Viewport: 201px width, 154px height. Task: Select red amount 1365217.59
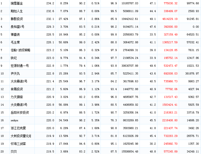click(x=170, y=42)
